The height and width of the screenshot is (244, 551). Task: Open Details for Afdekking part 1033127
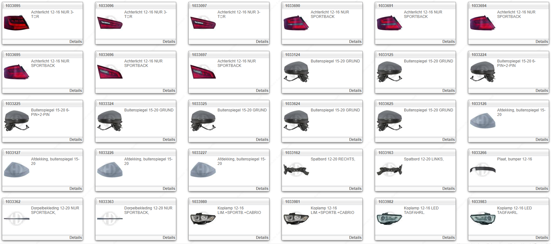click(x=75, y=189)
